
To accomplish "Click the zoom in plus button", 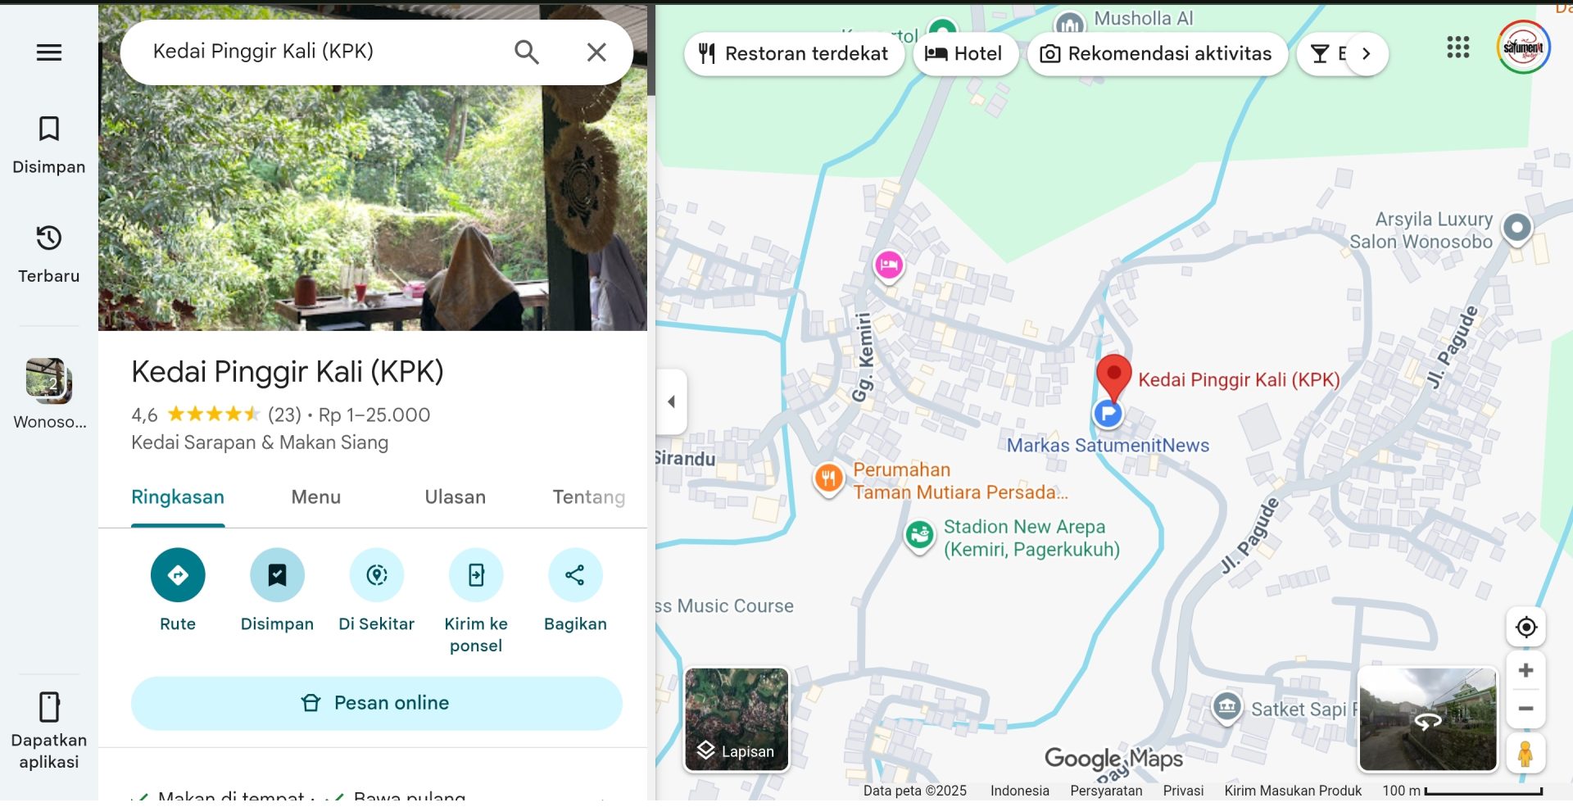I will [1525, 671].
